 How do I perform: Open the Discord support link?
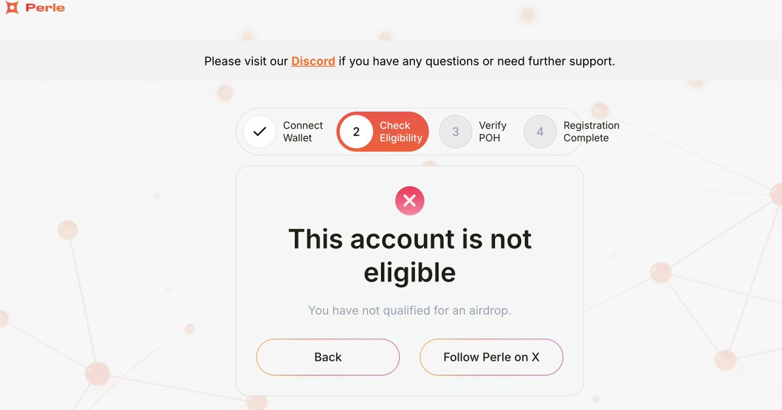coord(313,61)
